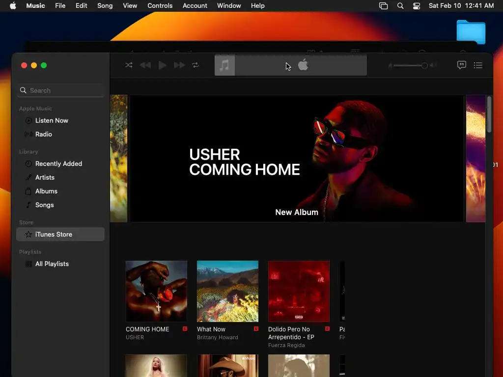Viewport: 503px width, 377px height.
Task: Open the Apple menu
Action: pyautogui.click(x=13, y=6)
